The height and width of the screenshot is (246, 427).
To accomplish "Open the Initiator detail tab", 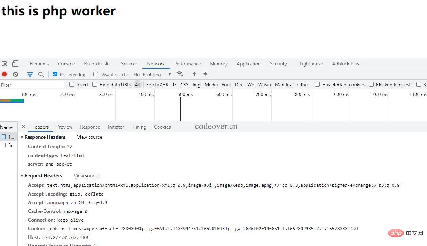I will (x=116, y=127).
